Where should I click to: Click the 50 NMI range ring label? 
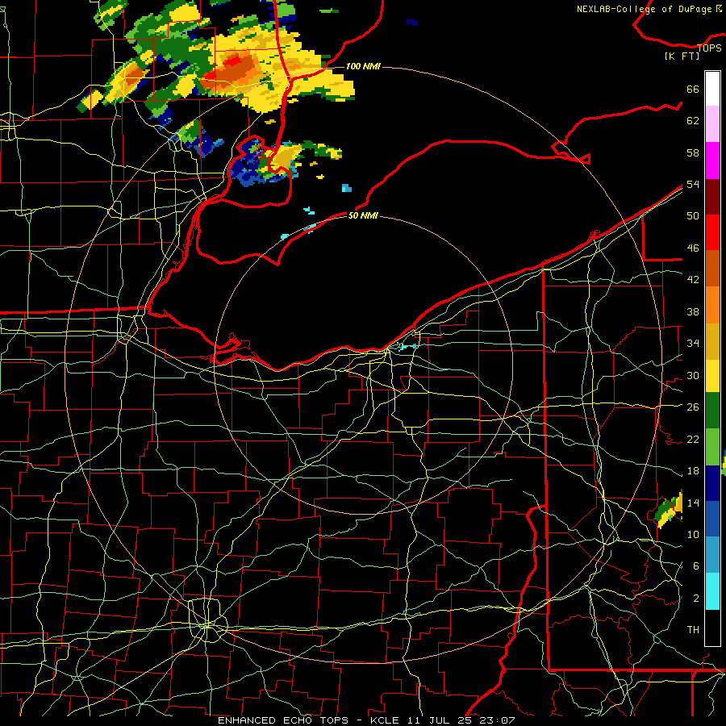click(363, 215)
